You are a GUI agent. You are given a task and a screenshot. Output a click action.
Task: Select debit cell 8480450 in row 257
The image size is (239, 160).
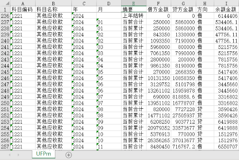pos(159,147)
